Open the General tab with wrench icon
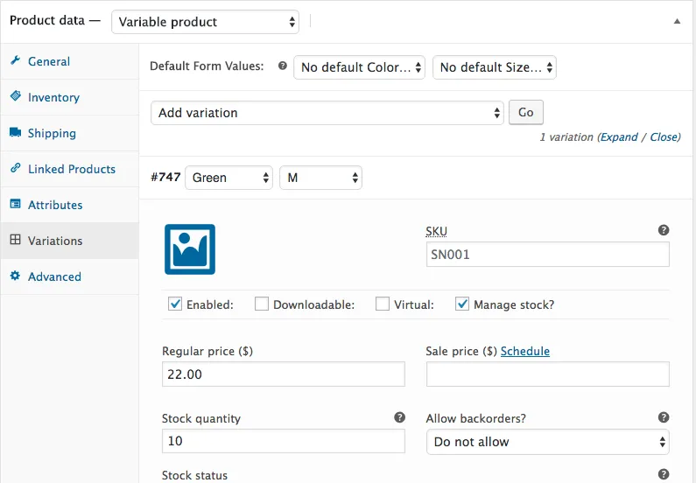Image resolution: width=696 pixels, height=483 pixels. tap(48, 61)
